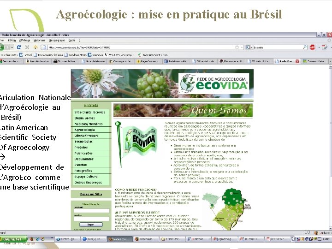Screen dimensions: 332x249
Task: Open the list-all-tabs dropdown
Action: tap(330, 61)
